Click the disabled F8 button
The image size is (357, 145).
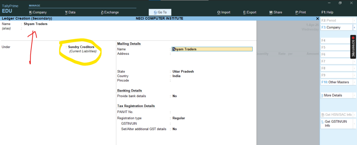336,68
